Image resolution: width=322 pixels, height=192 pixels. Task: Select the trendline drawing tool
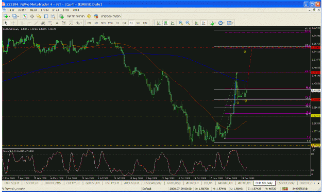click(x=36, y=23)
